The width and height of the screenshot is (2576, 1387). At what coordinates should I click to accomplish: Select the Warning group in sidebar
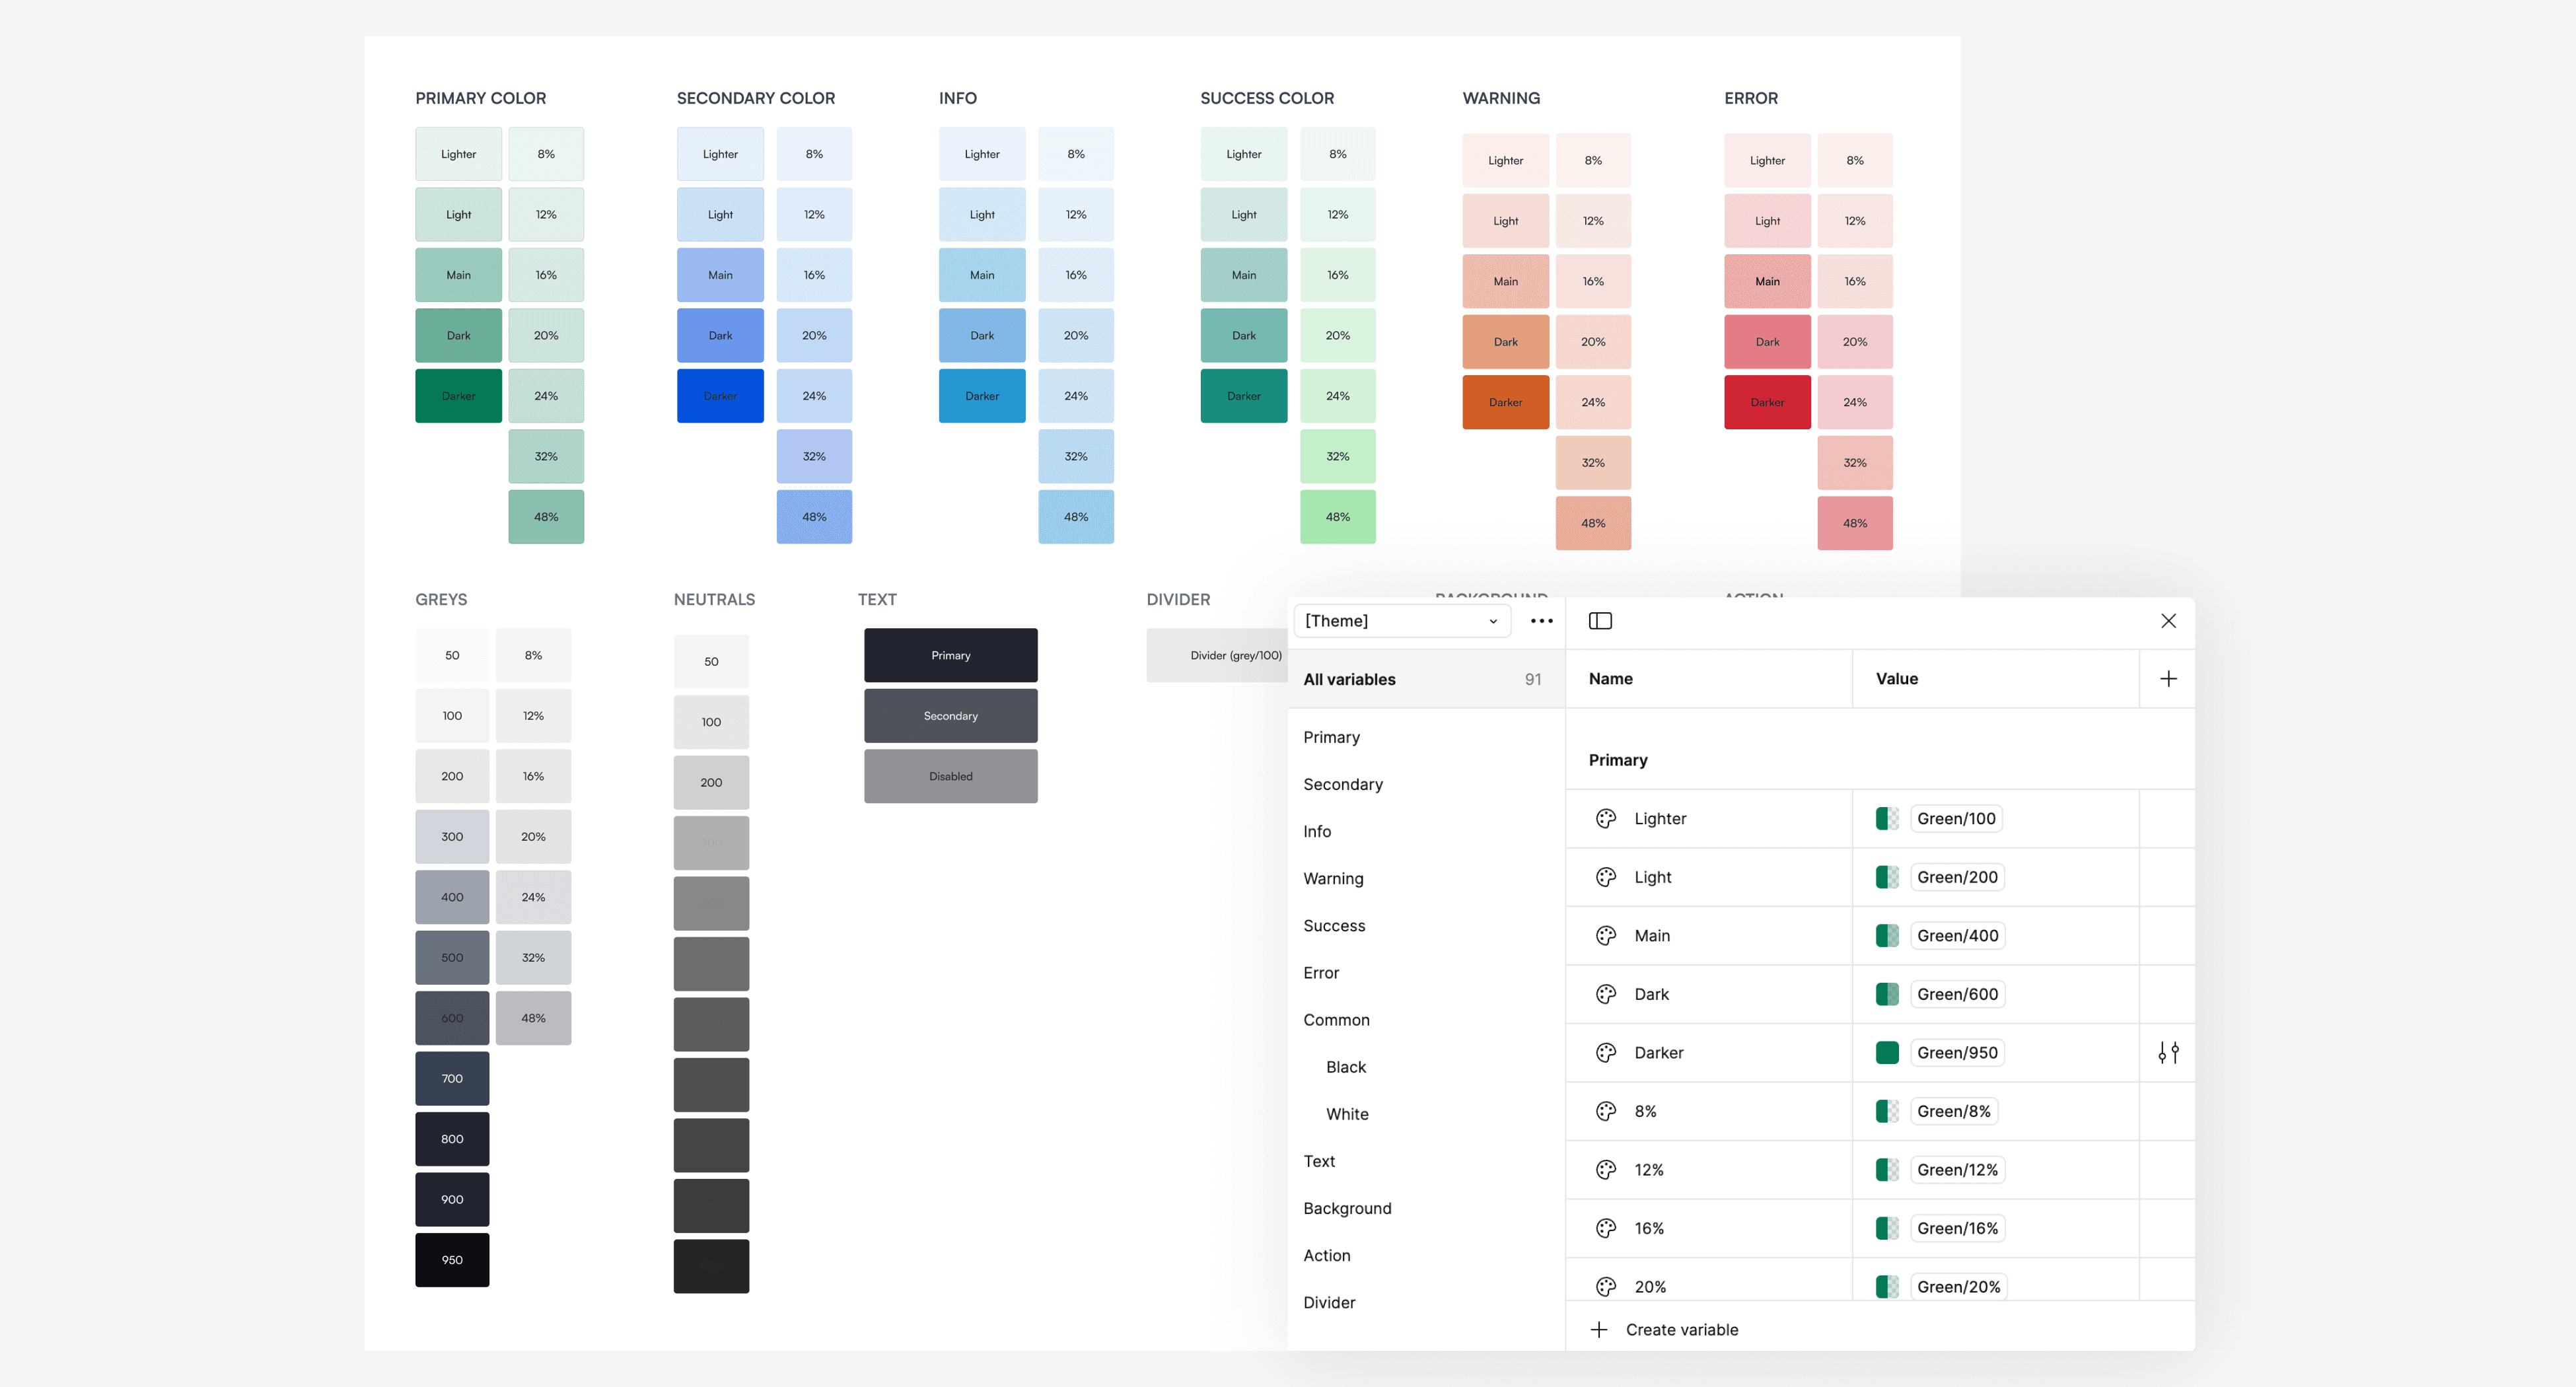point(1333,879)
